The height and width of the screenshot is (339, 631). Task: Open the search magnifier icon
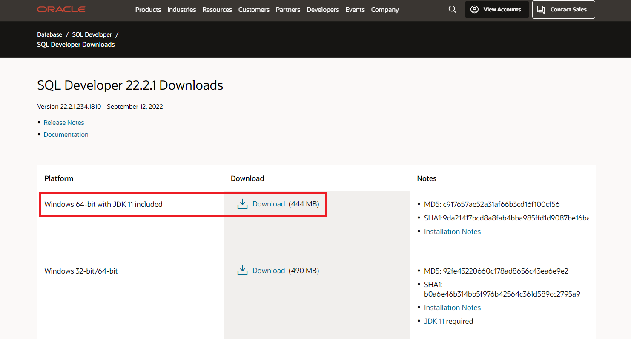453,9
